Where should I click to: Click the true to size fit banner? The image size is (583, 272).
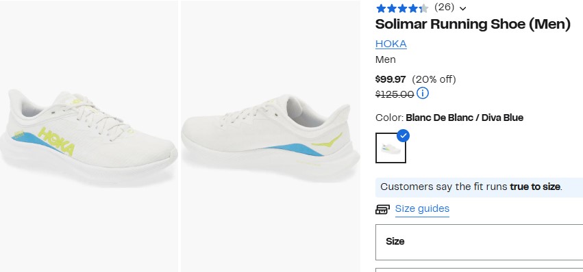[x=480, y=187]
